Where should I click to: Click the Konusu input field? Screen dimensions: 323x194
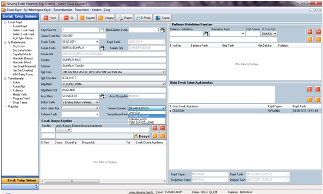(x=114, y=66)
